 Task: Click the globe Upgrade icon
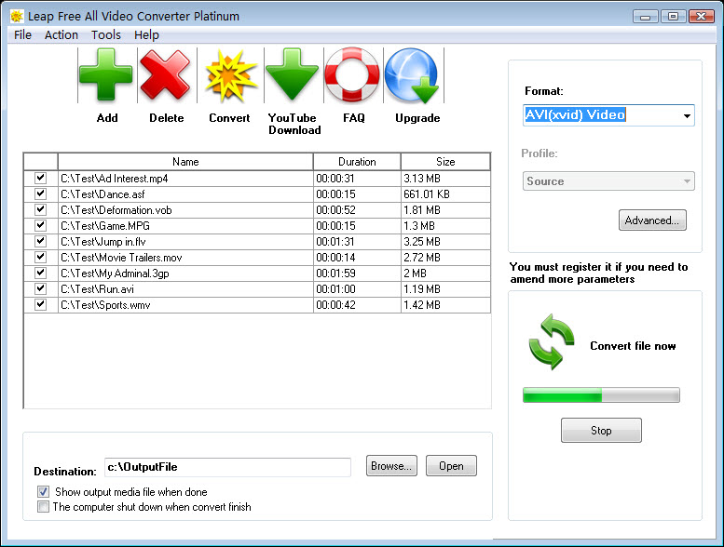click(x=412, y=75)
